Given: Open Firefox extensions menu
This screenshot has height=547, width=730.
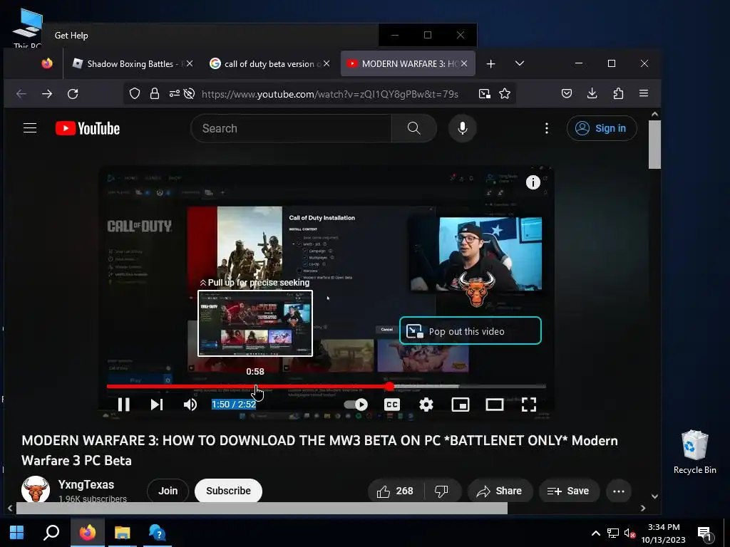Looking at the screenshot, I should click(618, 93).
